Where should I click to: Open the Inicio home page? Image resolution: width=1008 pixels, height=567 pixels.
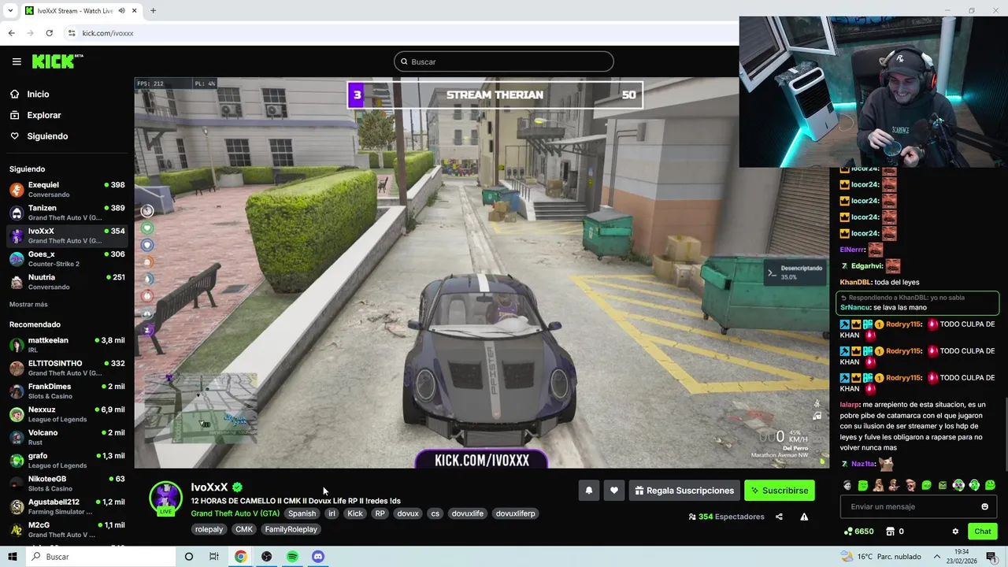[x=38, y=94]
